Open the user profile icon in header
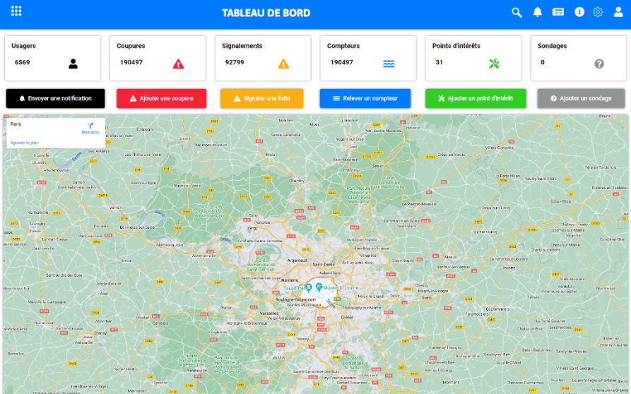 (x=618, y=12)
